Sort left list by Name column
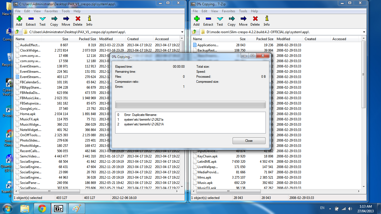 click(28, 39)
